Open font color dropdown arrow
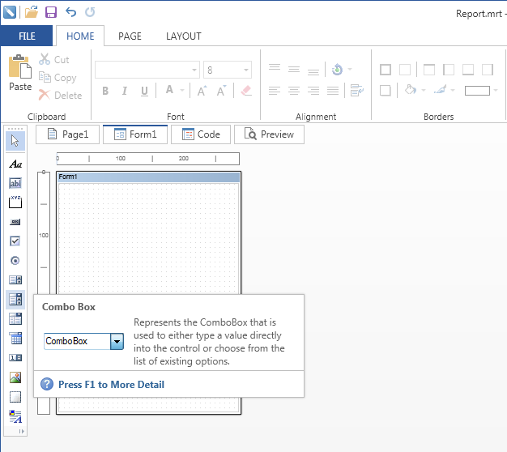The image size is (507, 452). coord(182,91)
